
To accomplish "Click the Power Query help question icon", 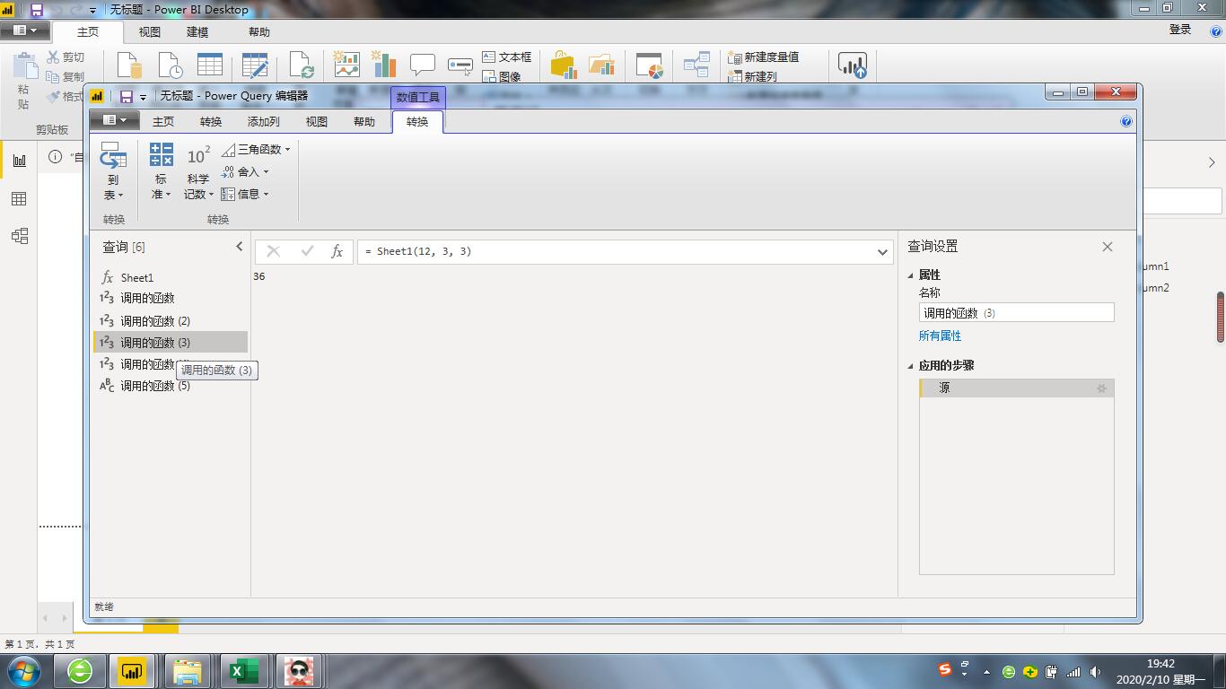I will click(1126, 122).
